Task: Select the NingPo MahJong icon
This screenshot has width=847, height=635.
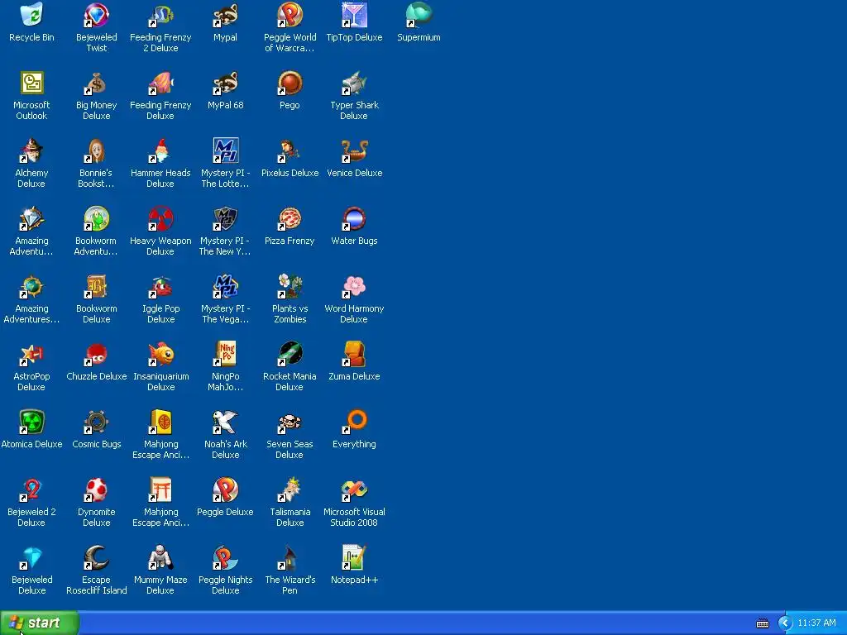Action: coord(225,354)
